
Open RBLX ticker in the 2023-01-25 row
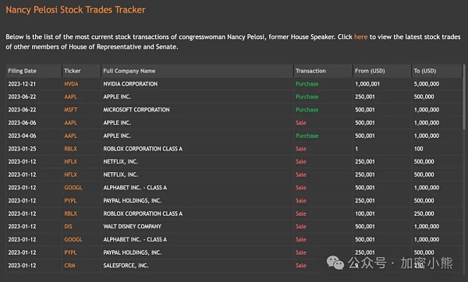point(71,149)
